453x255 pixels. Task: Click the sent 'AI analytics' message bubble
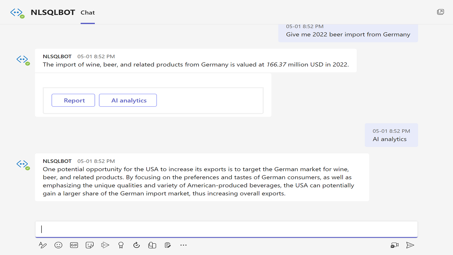tap(391, 135)
